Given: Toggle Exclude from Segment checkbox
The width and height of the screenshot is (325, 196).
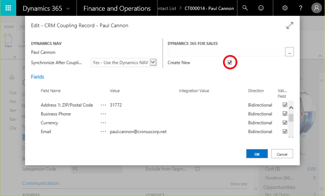Looking at the screenshot, I should point(197,169).
